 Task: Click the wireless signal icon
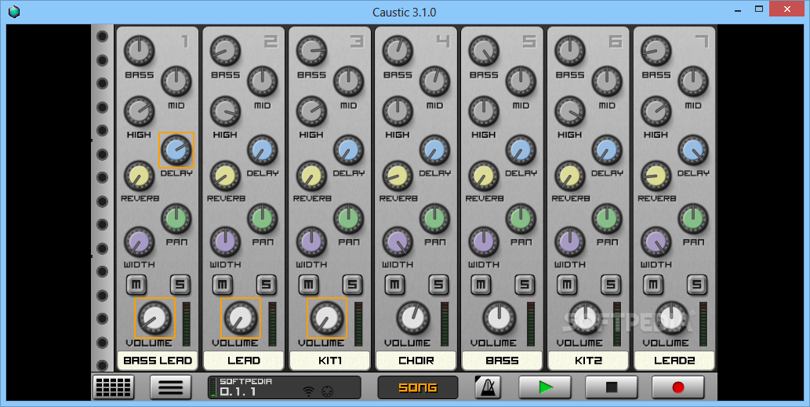click(x=308, y=391)
